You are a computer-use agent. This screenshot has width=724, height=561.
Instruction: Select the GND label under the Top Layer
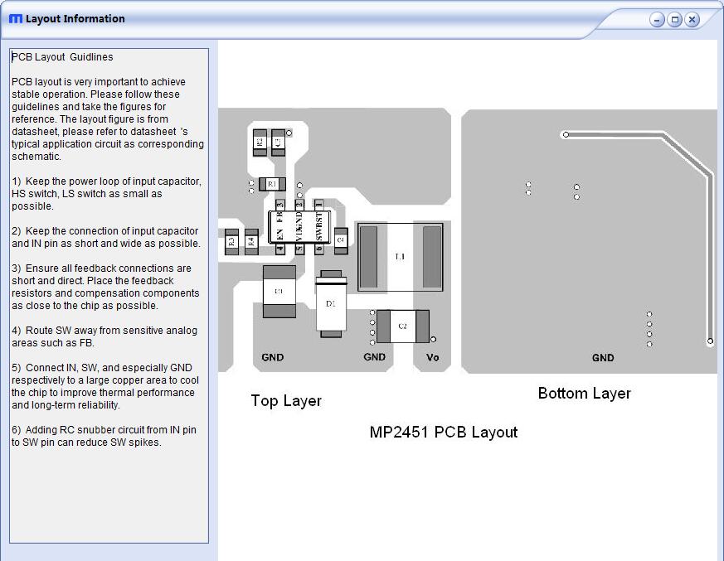pyautogui.click(x=272, y=356)
